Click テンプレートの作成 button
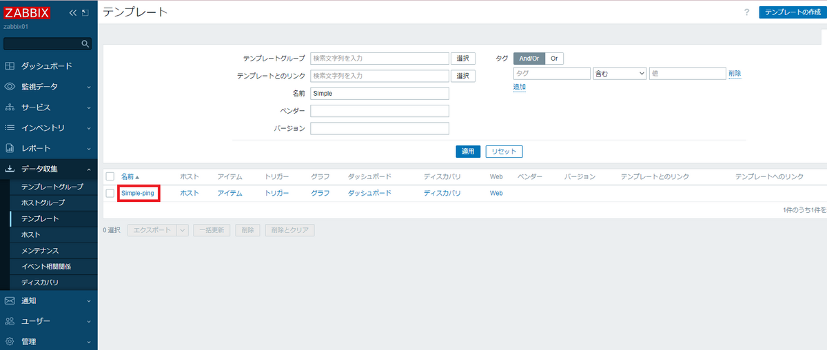Viewport: 827px width, 350px height. 792,12
